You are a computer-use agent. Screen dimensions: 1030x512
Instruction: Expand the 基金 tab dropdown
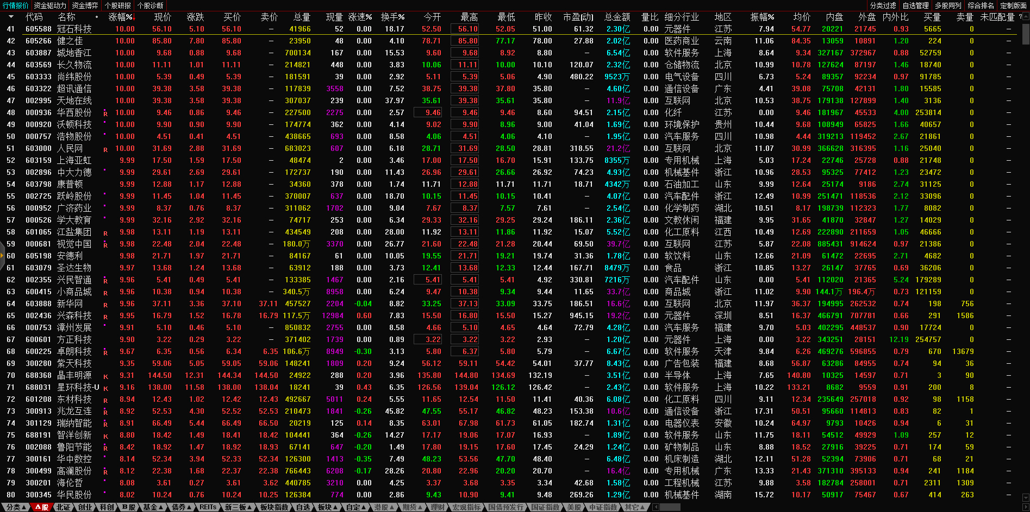point(153,507)
